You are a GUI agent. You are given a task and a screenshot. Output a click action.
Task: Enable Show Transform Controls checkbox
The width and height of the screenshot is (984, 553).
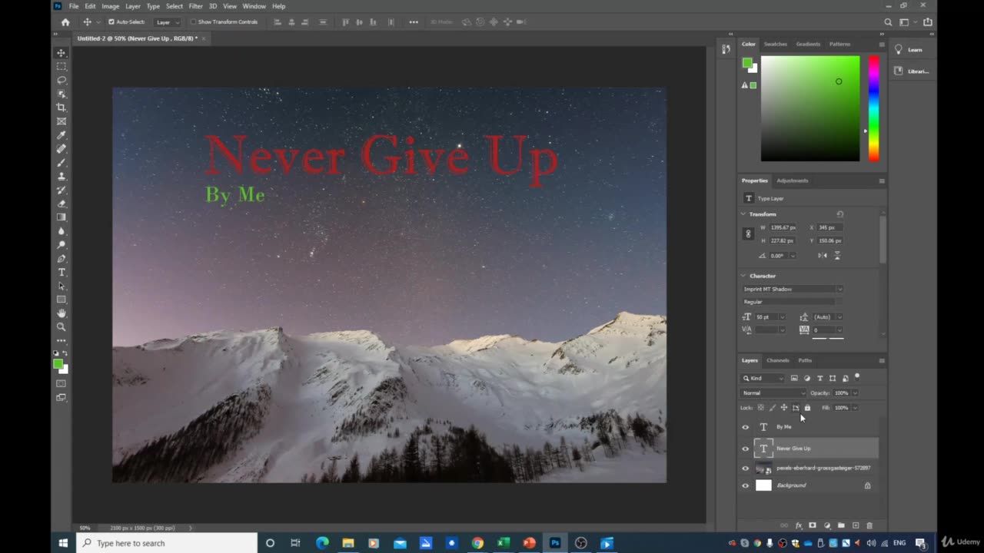(193, 22)
